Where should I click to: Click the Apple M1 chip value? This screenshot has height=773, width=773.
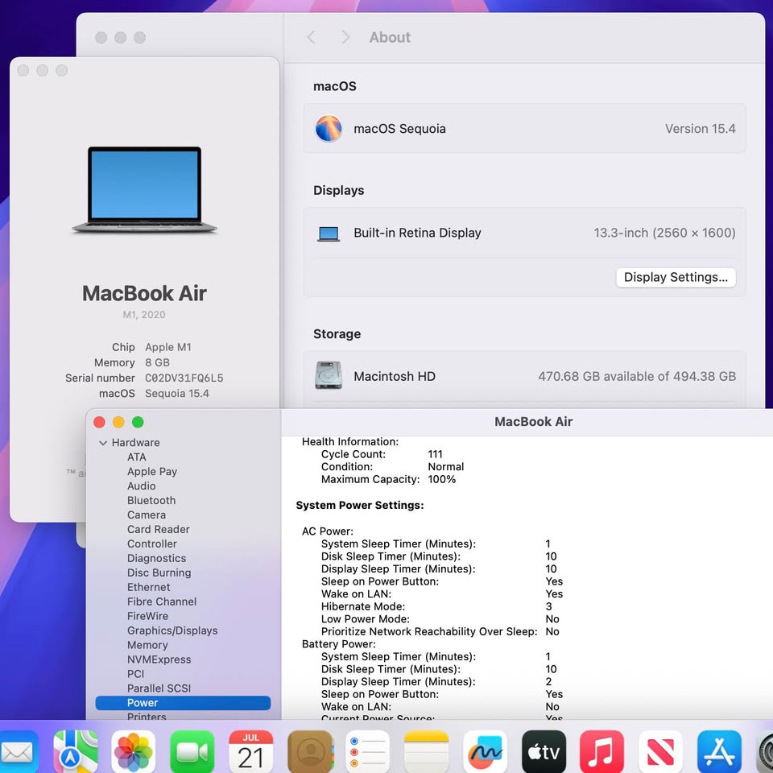click(168, 347)
